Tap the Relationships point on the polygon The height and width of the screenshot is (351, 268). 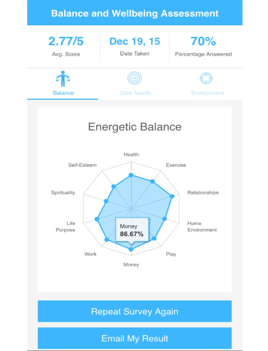coord(172,196)
